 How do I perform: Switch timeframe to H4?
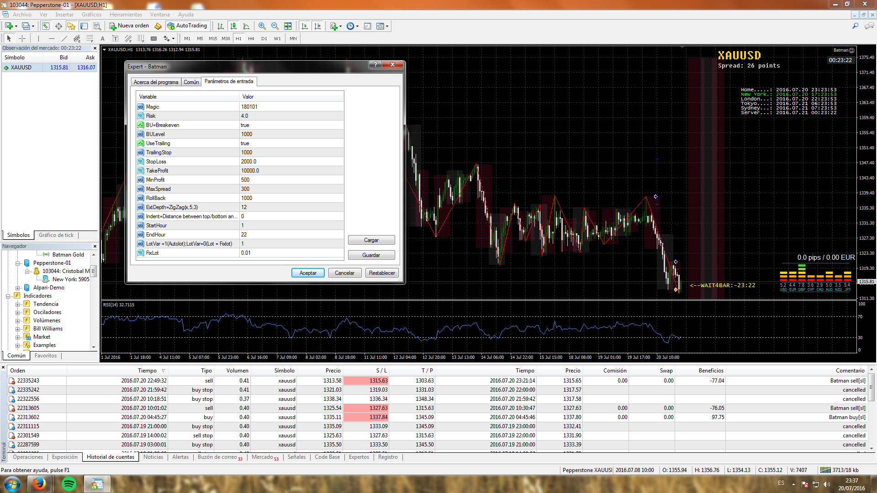pos(251,39)
